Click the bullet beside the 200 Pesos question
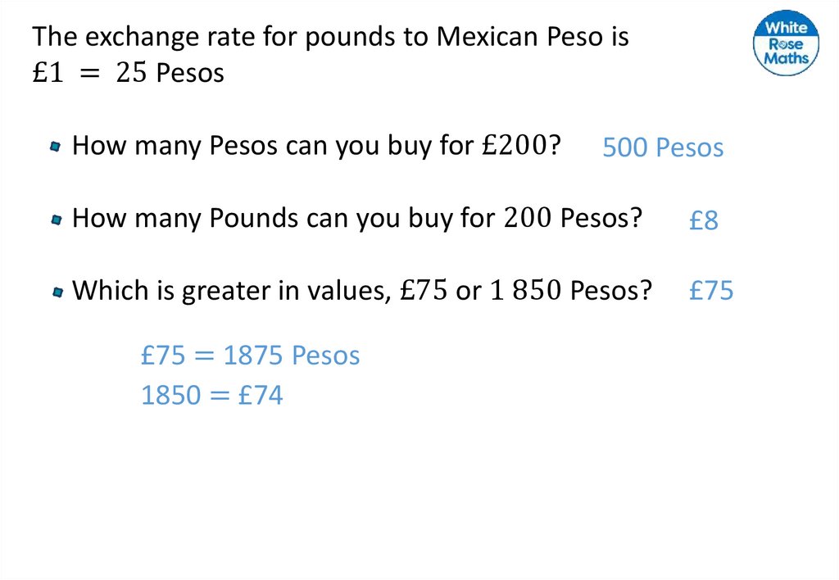839x580 pixels. (x=56, y=220)
